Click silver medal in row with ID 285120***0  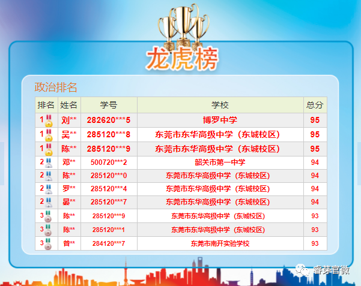(48, 176)
